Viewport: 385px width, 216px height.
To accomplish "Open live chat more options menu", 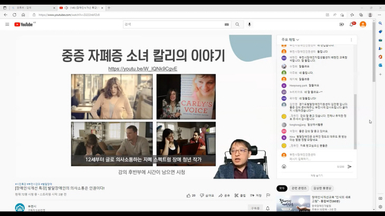I will pos(351,39).
